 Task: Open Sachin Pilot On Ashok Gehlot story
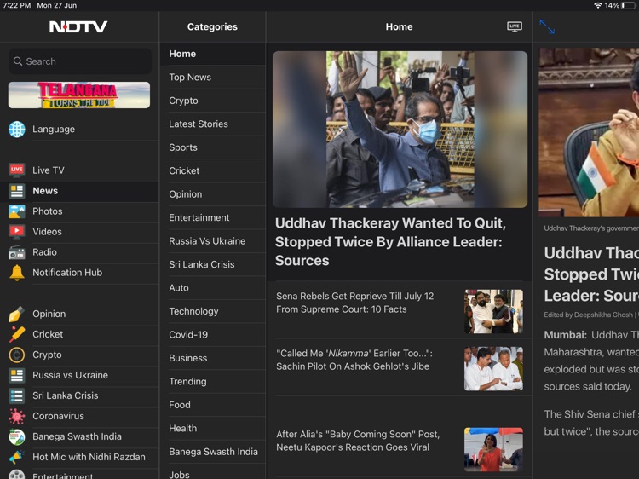coord(354,360)
